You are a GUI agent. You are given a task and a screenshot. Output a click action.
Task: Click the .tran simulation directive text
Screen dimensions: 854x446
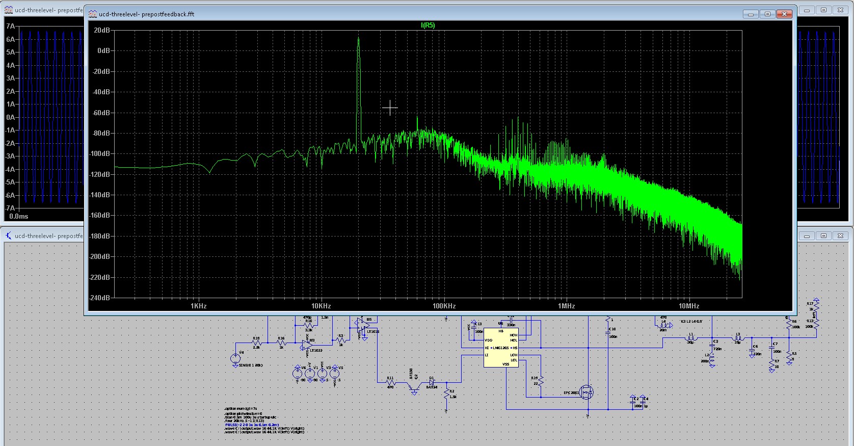(x=250, y=417)
